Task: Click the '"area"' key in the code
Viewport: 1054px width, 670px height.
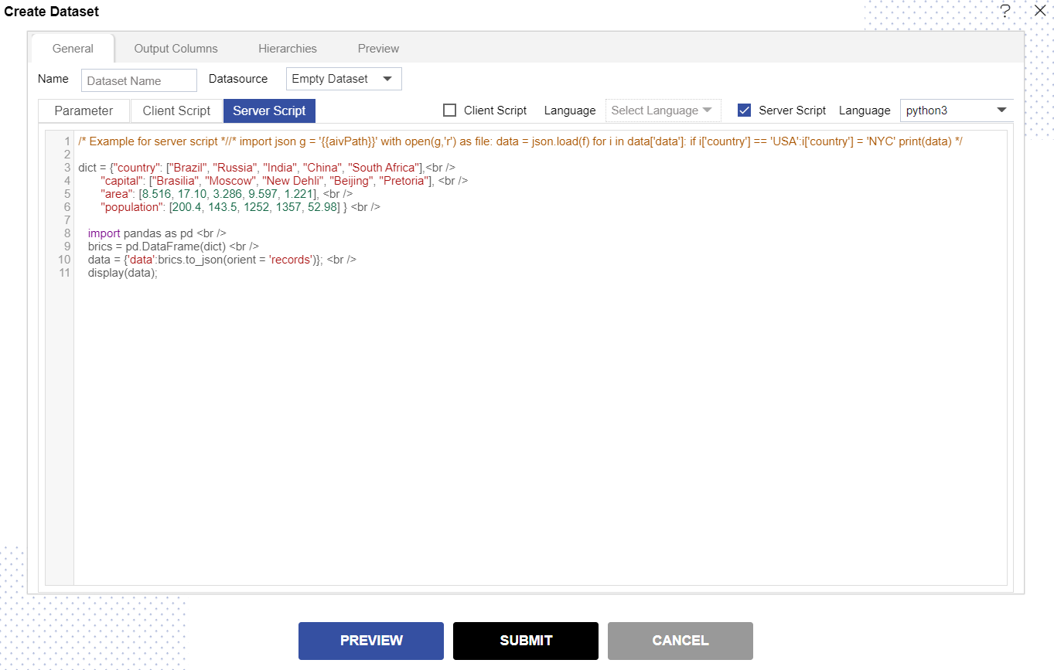Action: pos(117,194)
